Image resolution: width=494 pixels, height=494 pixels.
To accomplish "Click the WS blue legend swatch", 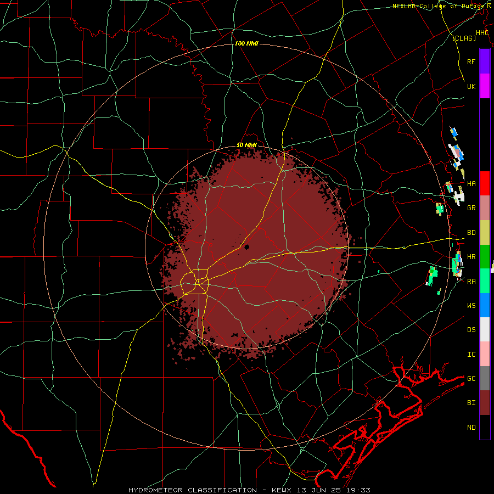I will click(x=485, y=305).
